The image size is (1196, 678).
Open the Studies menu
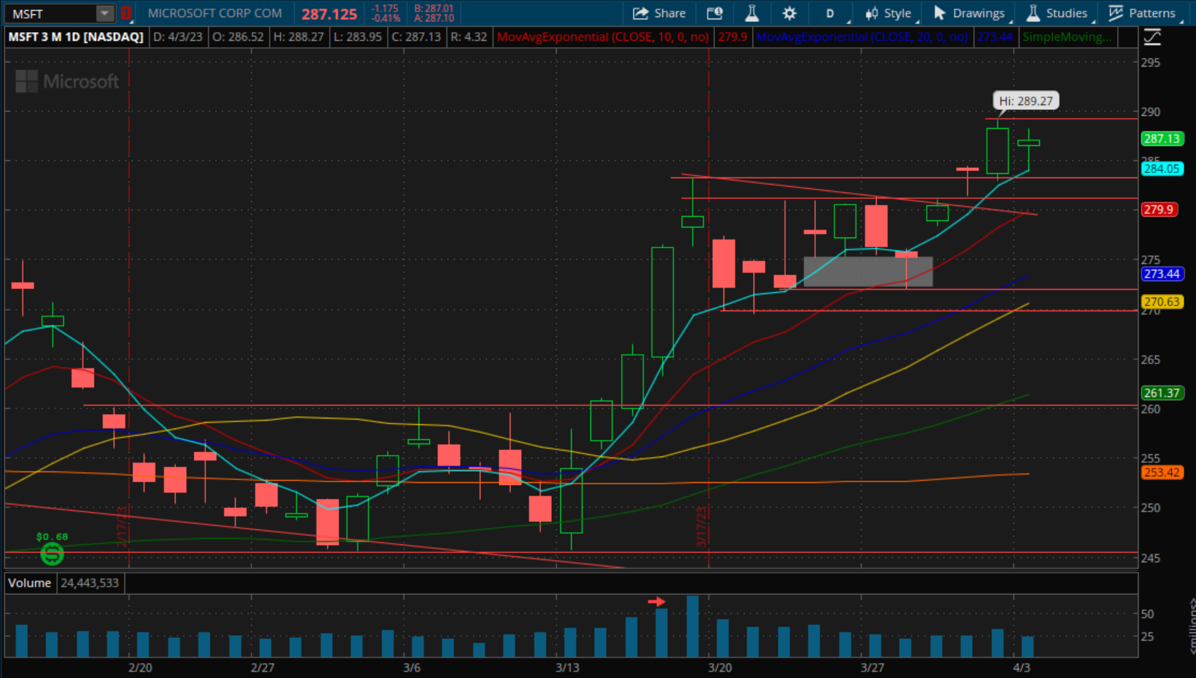[1056, 13]
